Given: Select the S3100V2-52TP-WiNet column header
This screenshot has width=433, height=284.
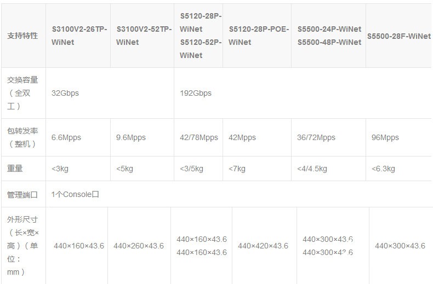Looking at the screenshot, I should 144,36.
